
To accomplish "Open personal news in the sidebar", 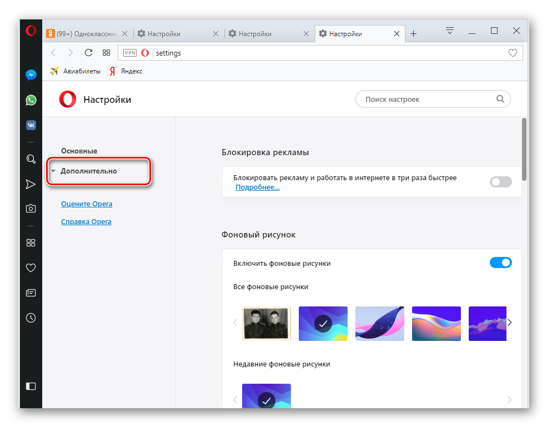I will click(31, 293).
